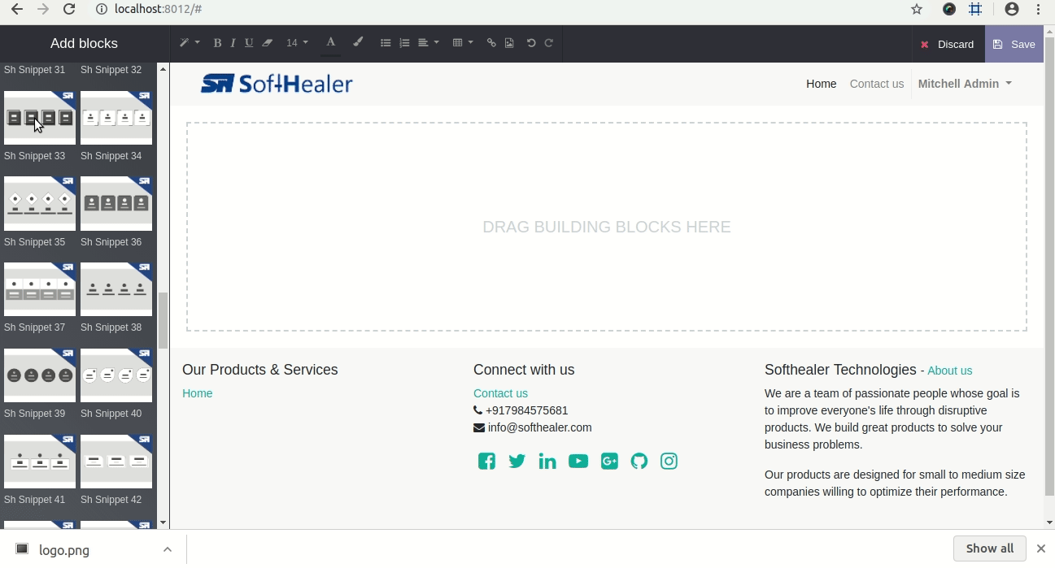This screenshot has height=568, width=1055.
Task: Click the SoftHealer logo
Action: (277, 84)
